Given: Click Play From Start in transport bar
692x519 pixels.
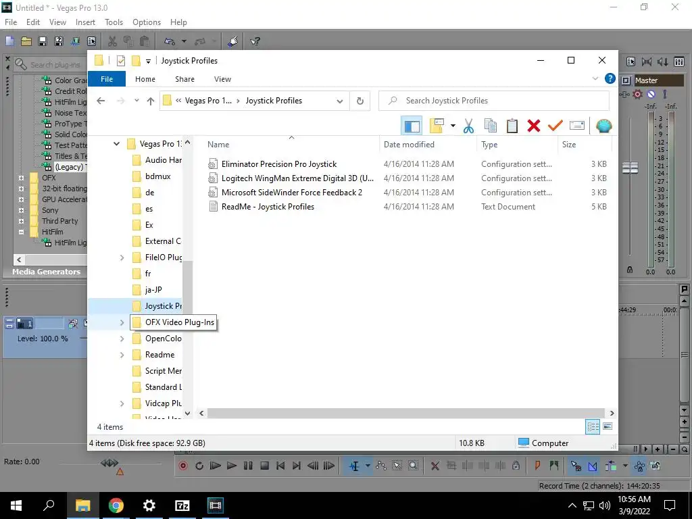Looking at the screenshot, I should point(216,466).
